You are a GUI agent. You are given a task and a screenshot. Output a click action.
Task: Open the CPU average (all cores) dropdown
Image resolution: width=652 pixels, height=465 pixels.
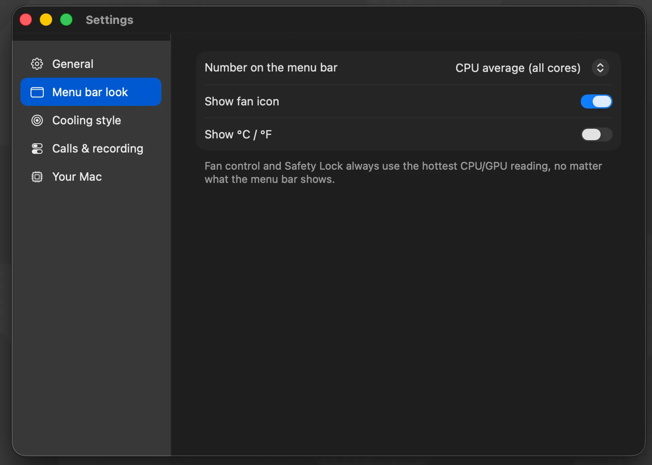pos(532,68)
